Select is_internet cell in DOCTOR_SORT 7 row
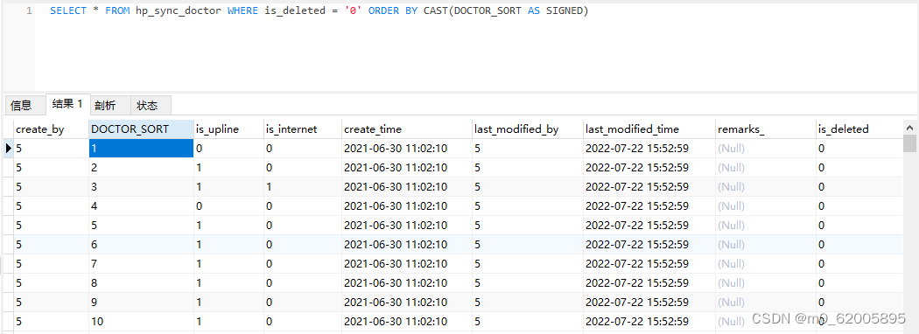 [303, 264]
